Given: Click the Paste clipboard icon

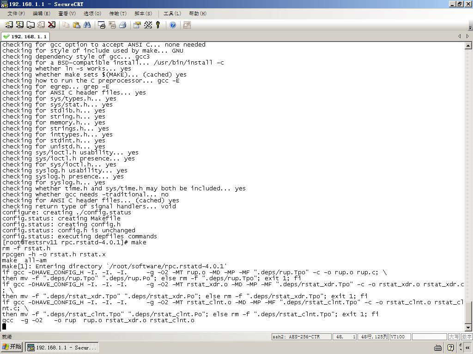Looking at the screenshot, I should pyautogui.click(x=77, y=25).
